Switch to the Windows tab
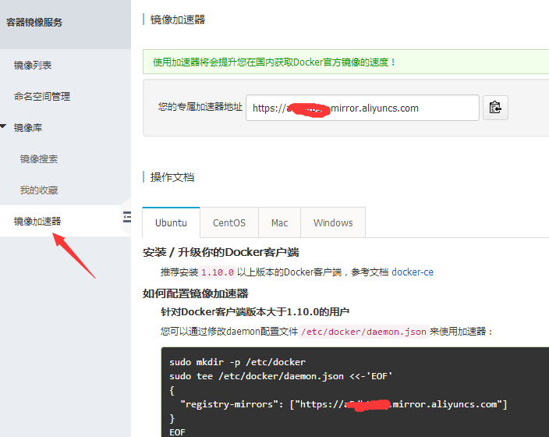Screen dimensions: 549x437 [x=333, y=222]
